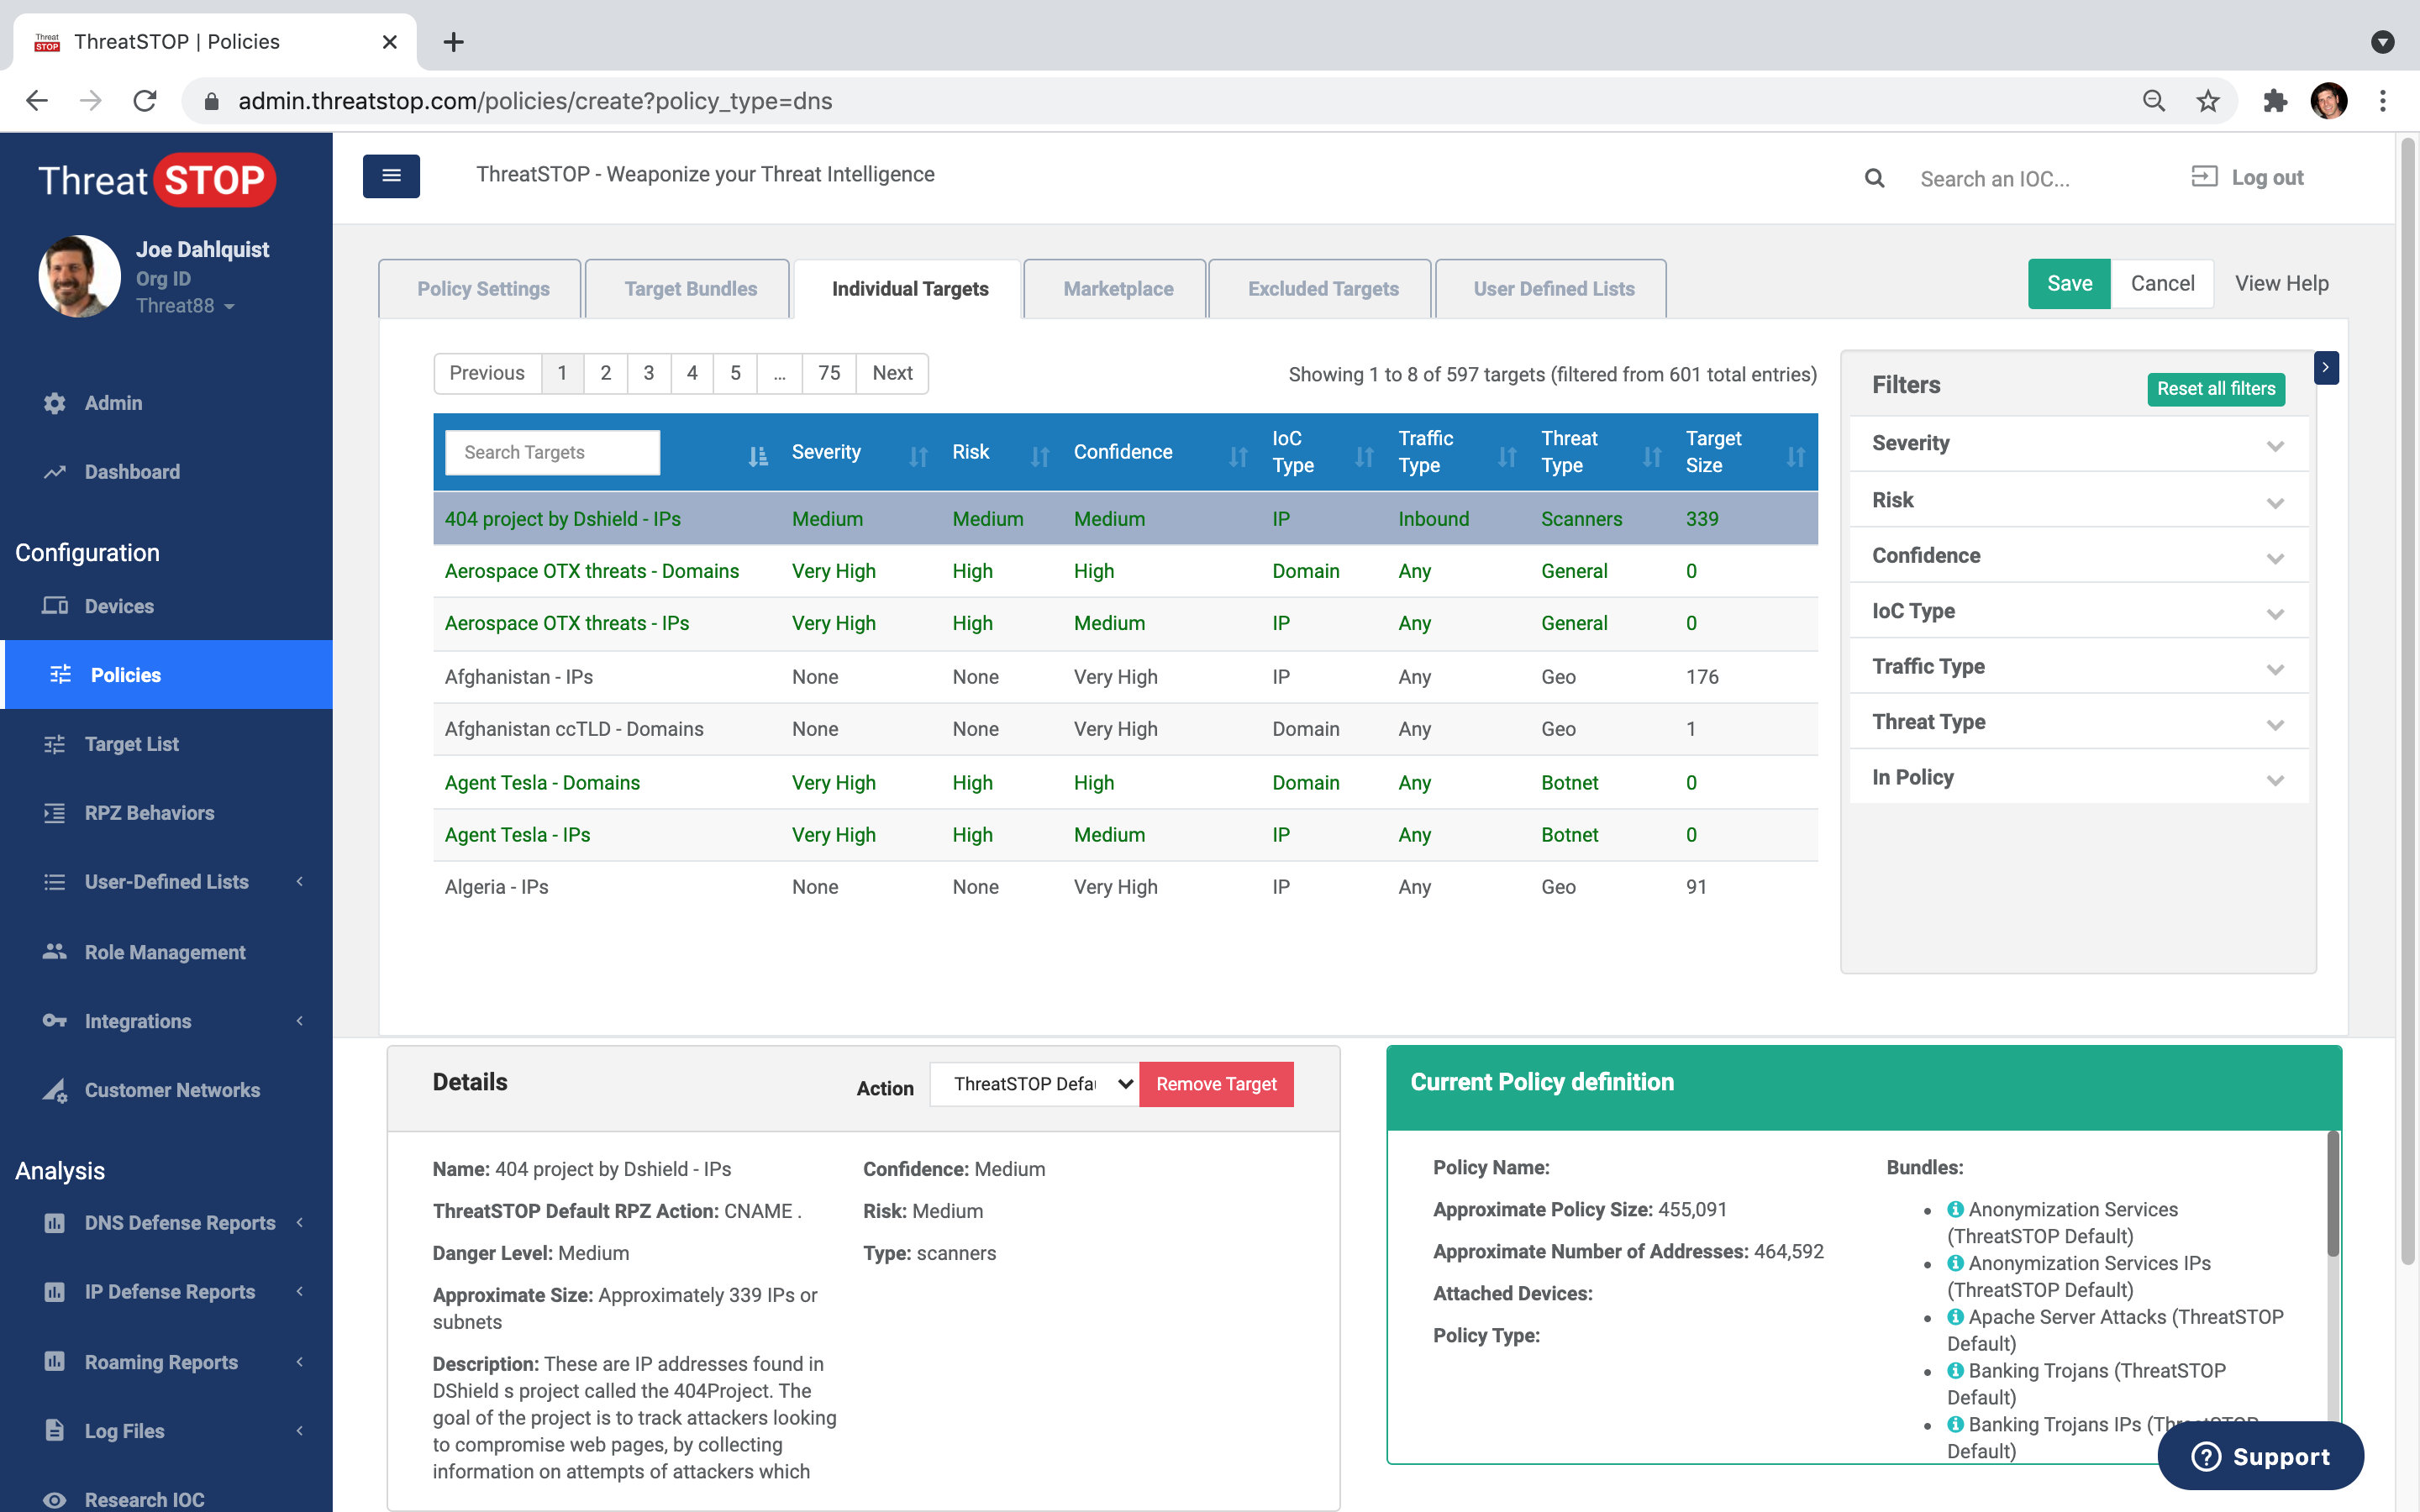Open the Action dropdown ThreatSTOP Default

point(1035,1084)
